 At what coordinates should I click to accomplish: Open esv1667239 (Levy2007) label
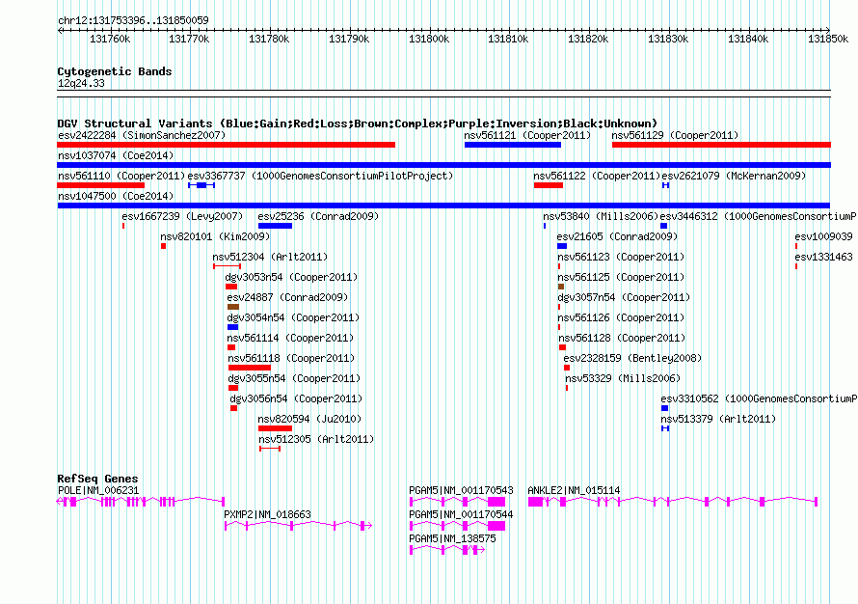pyautogui.click(x=182, y=216)
